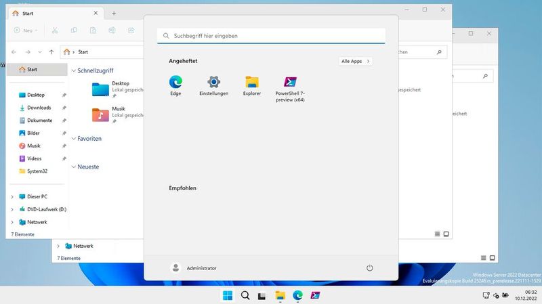Open Task View in the taskbar
The width and height of the screenshot is (542, 304).
(x=262, y=296)
